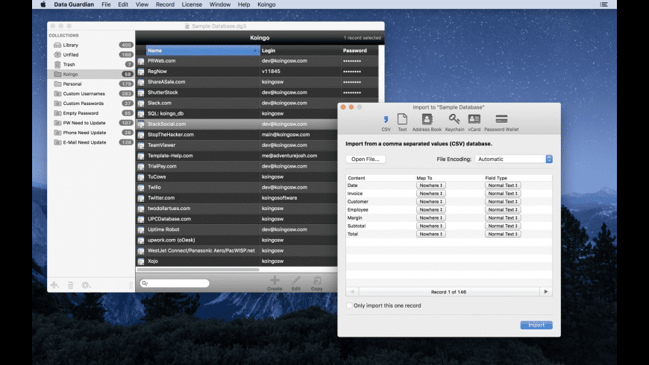Select the Uptime Robot record row
Screen dimensions: 649x365
[x=236, y=229]
